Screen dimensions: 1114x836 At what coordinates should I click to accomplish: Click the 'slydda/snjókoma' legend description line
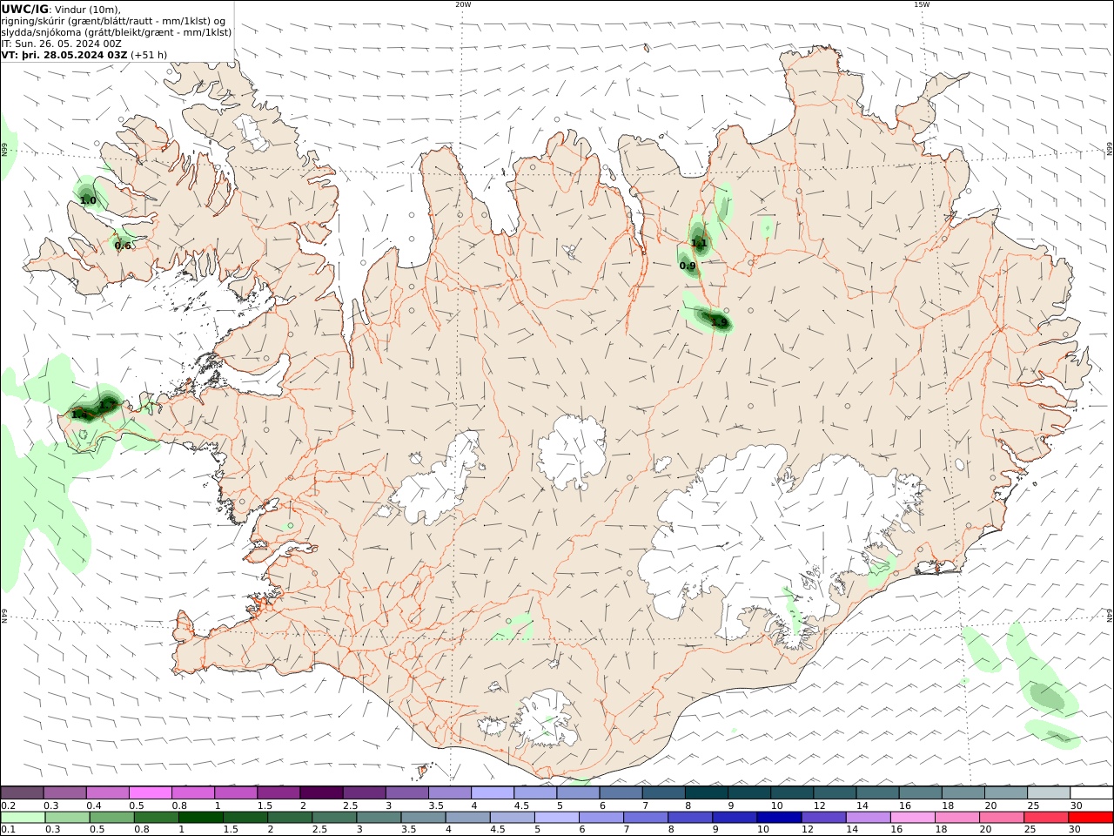117,32
